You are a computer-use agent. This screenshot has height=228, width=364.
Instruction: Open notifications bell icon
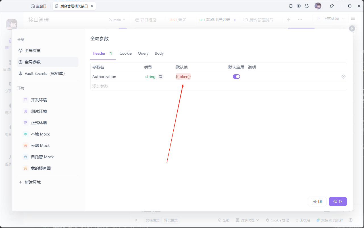[x=307, y=6]
